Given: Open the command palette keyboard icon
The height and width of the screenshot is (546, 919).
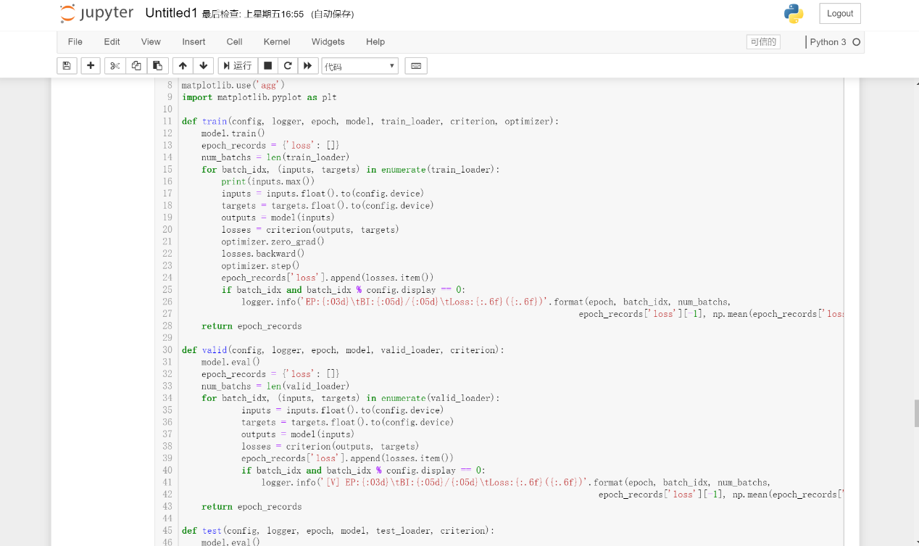Looking at the screenshot, I should [x=416, y=66].
